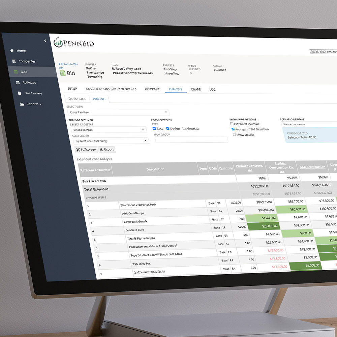Screen dimensions: 337x337
Task: Click the Concrete Sidewalk row description
Action: point(135,222)
